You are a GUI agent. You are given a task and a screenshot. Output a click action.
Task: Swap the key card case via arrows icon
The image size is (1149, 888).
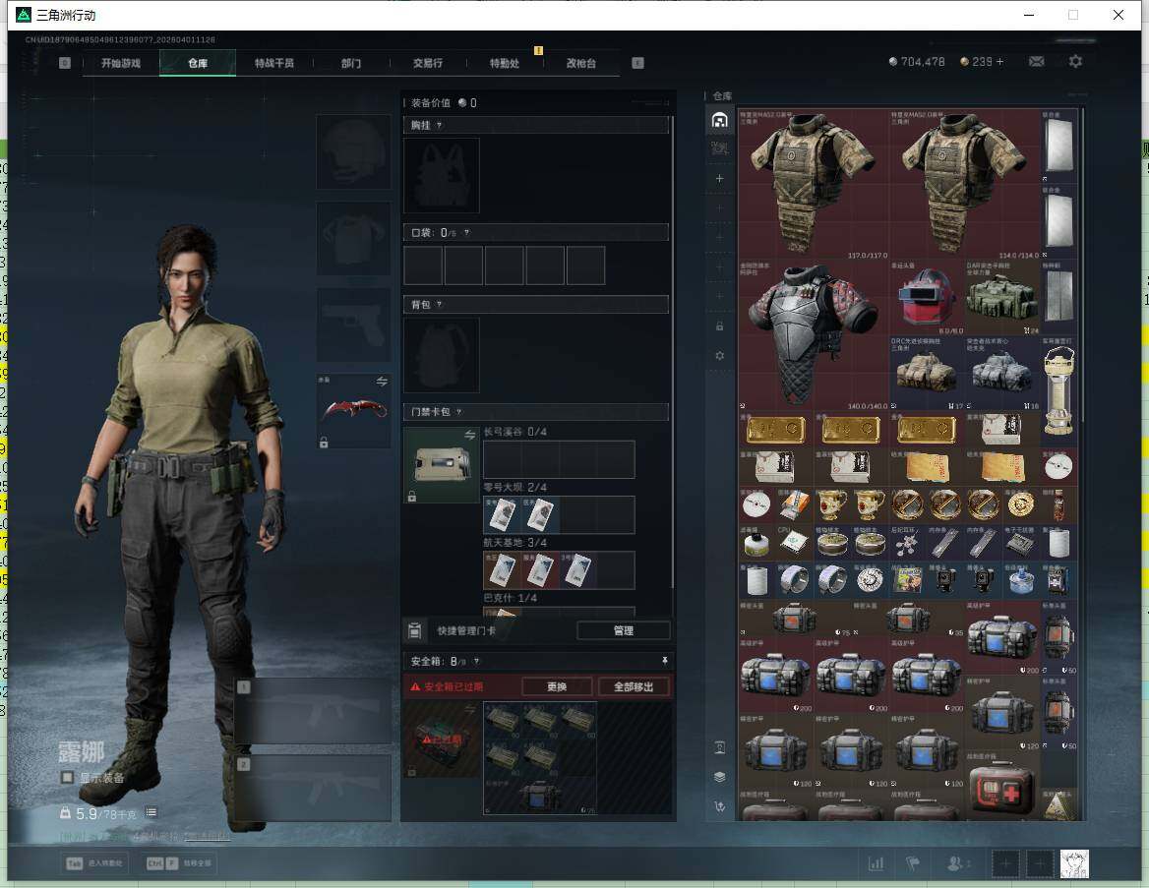(469, 436)
